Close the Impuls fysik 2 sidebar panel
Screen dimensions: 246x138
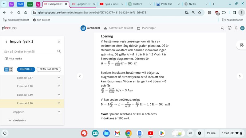(59, 42)
